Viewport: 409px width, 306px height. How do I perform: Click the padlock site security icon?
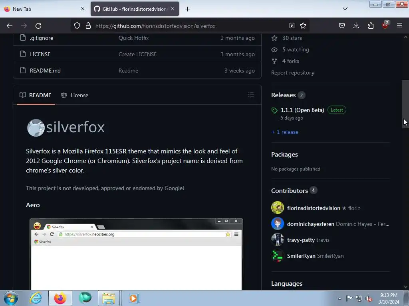point(88,26)
